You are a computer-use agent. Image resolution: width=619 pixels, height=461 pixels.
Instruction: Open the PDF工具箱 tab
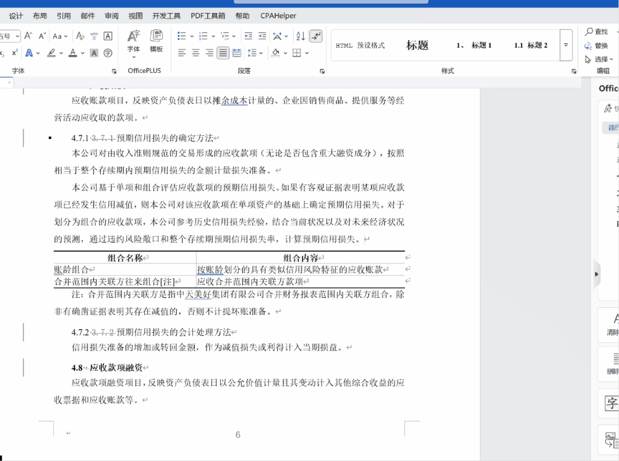[x=208, y=16]
